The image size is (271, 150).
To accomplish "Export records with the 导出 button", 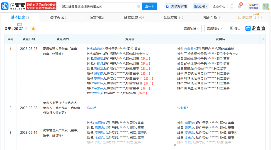I will pos(235,28).
